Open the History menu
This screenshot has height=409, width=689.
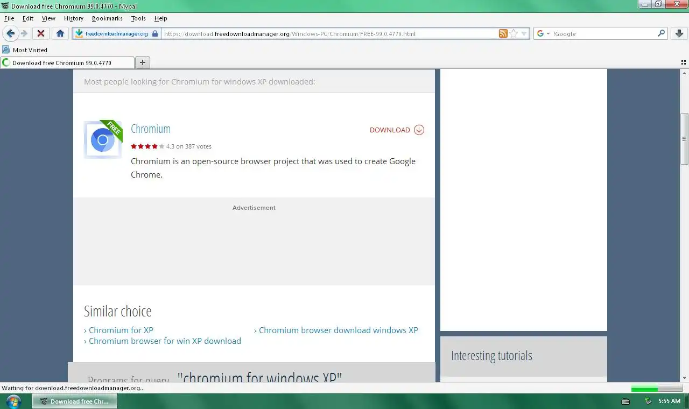click(x=74, y=18)
